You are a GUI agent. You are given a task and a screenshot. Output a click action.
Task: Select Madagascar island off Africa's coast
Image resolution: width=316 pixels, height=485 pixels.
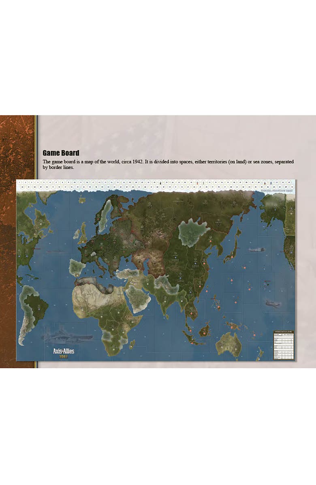[132, 344]
